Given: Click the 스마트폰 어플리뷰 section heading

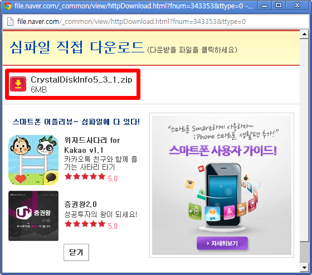Looking at the screenshot, I should [x=76, y=122].
